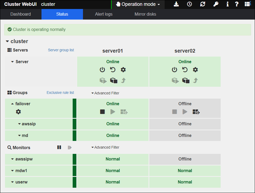
Task: Start failover group on server01
Action: pos(113,112)
